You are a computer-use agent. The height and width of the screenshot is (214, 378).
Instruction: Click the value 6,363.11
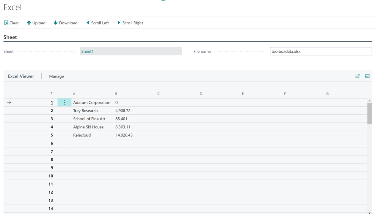tap(123, 127)
